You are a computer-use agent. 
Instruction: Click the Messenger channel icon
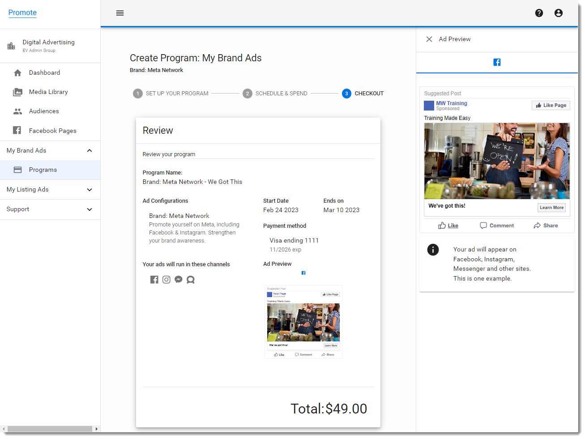(x=179, y=280)
